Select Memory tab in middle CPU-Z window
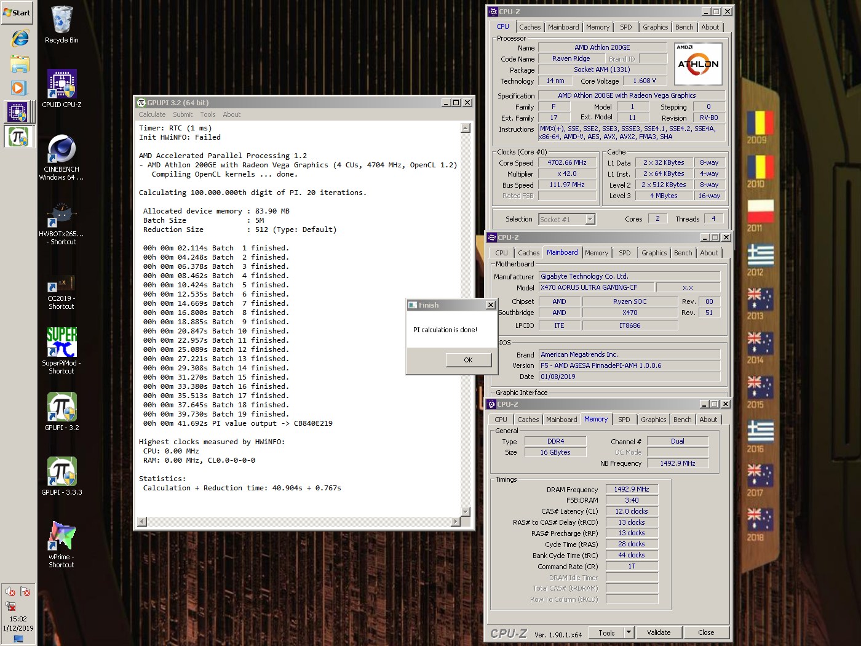The height and width of the screenshot is (646, 861). [596, 253]
